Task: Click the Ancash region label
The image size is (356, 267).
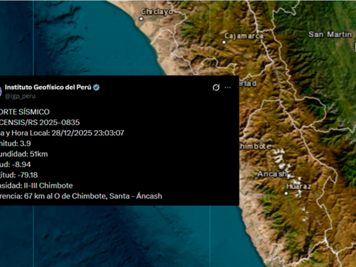Action: pyautogui.click(x=271, y=174)
